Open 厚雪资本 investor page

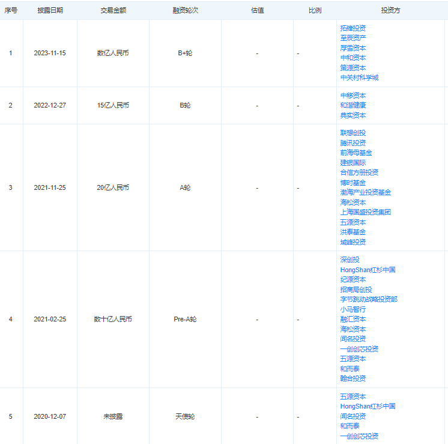[x=353, y=47]
